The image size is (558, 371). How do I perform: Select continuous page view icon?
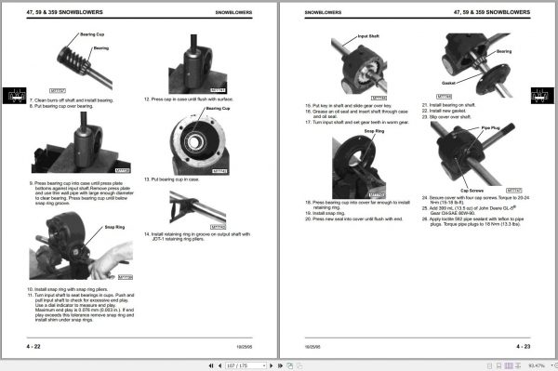click(x=498, y=365)
